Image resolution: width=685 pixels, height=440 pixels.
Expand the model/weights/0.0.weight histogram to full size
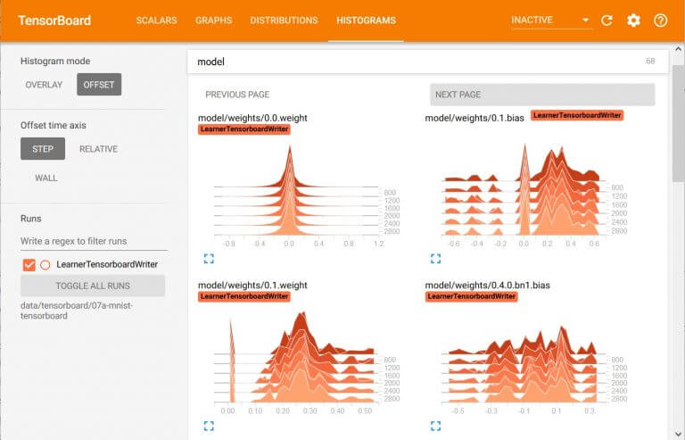pyautogui.click(x=209, y=259)
